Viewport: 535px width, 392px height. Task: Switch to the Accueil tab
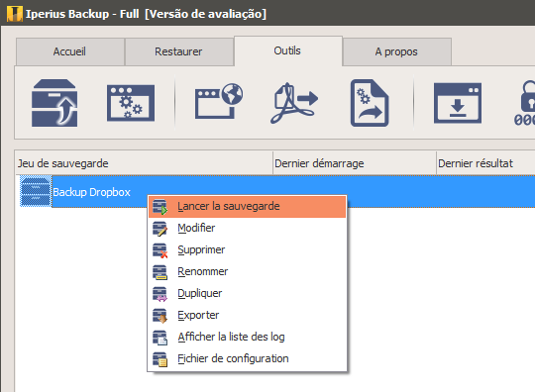tap(70, 51)
